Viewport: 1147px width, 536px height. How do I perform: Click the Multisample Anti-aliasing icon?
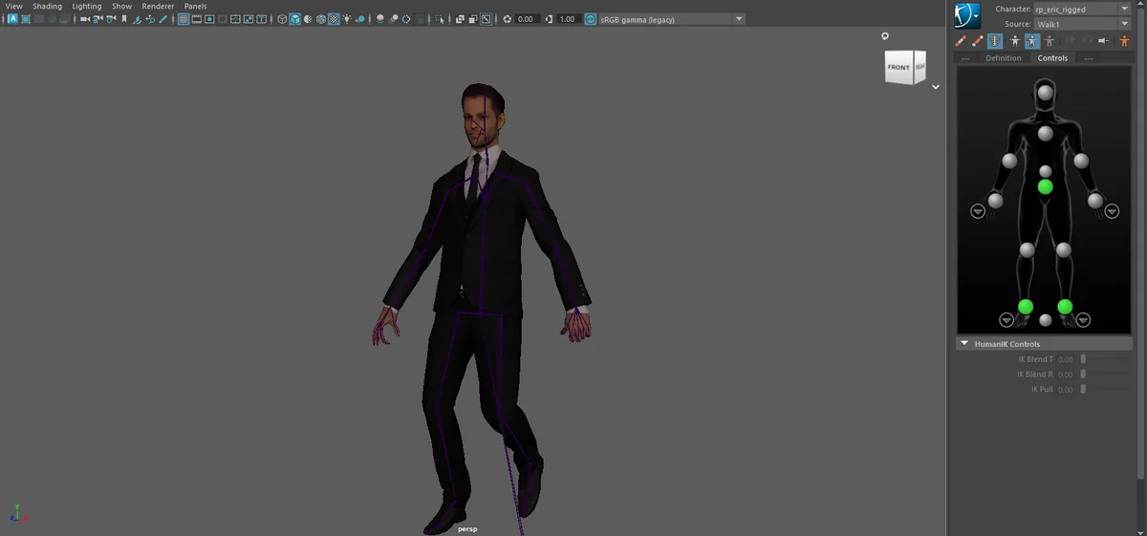coord(406,19)
